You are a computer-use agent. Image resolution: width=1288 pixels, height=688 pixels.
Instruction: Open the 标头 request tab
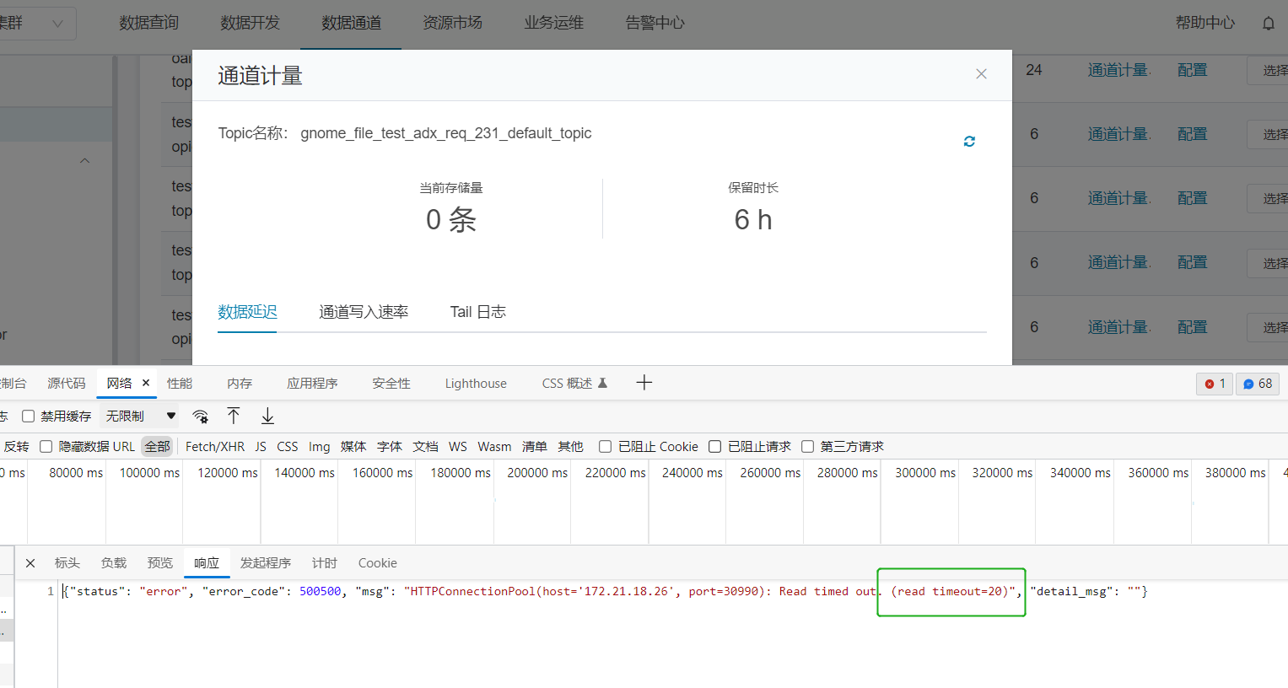(67, 563)
